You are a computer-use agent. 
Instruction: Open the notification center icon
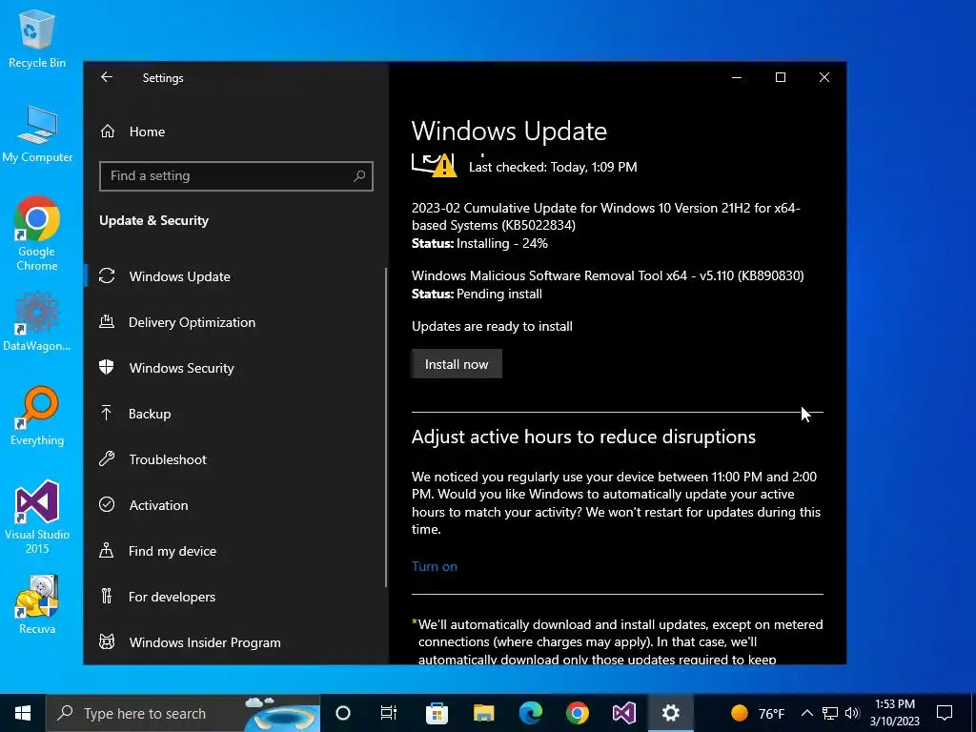click(945, 713)
